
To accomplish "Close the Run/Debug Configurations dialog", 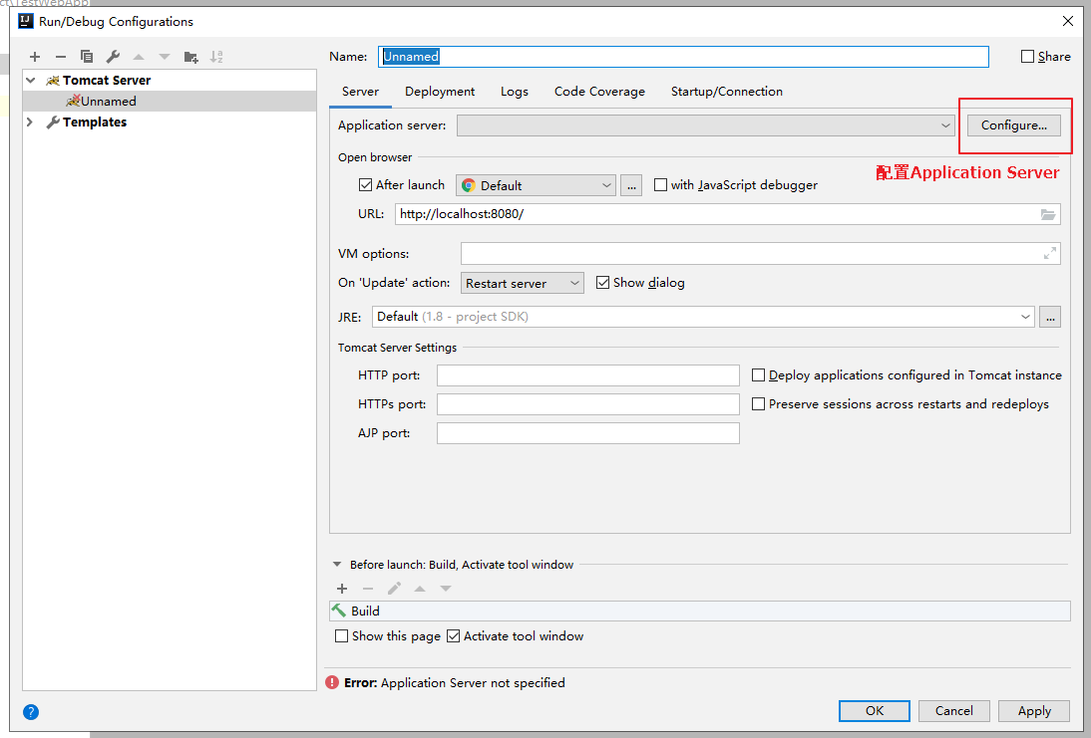I will 1067,21.
